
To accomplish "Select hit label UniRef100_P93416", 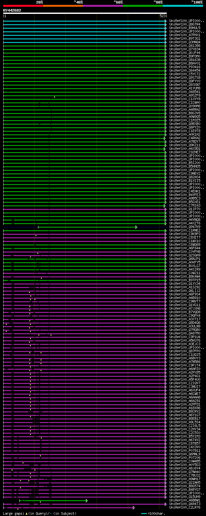I will tap(185, 67).
